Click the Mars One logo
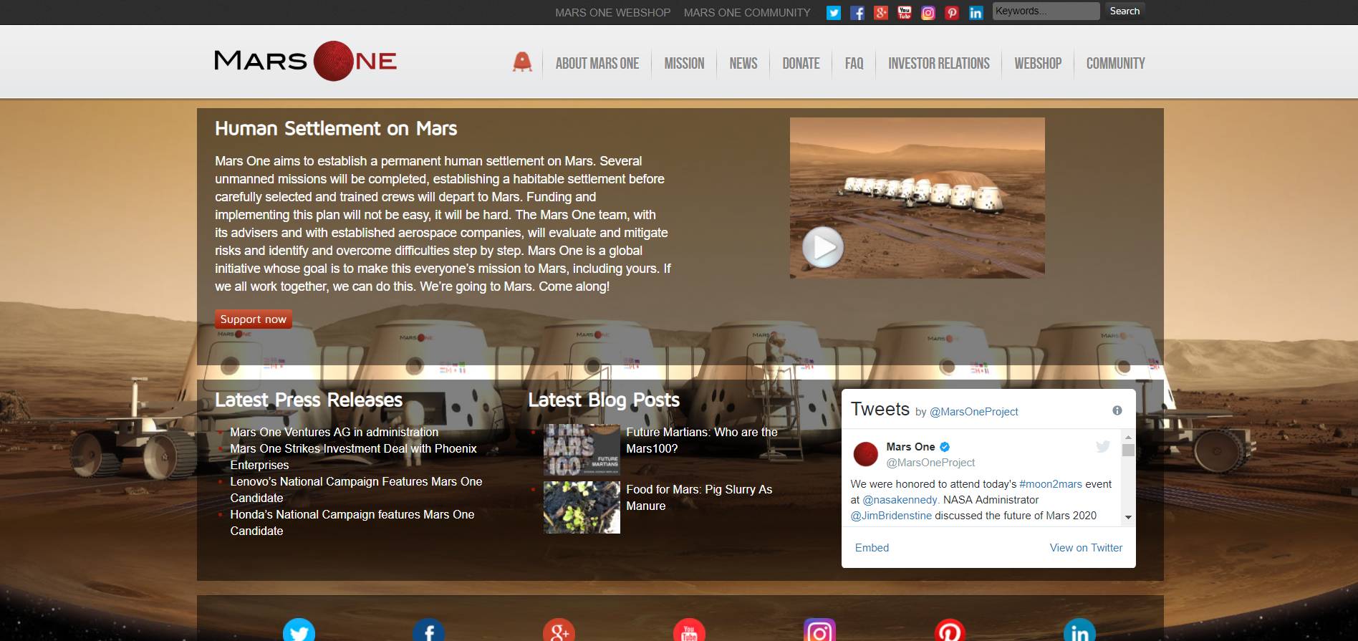This screenshot has width=1358, height=641. click(x=305, y=61)
